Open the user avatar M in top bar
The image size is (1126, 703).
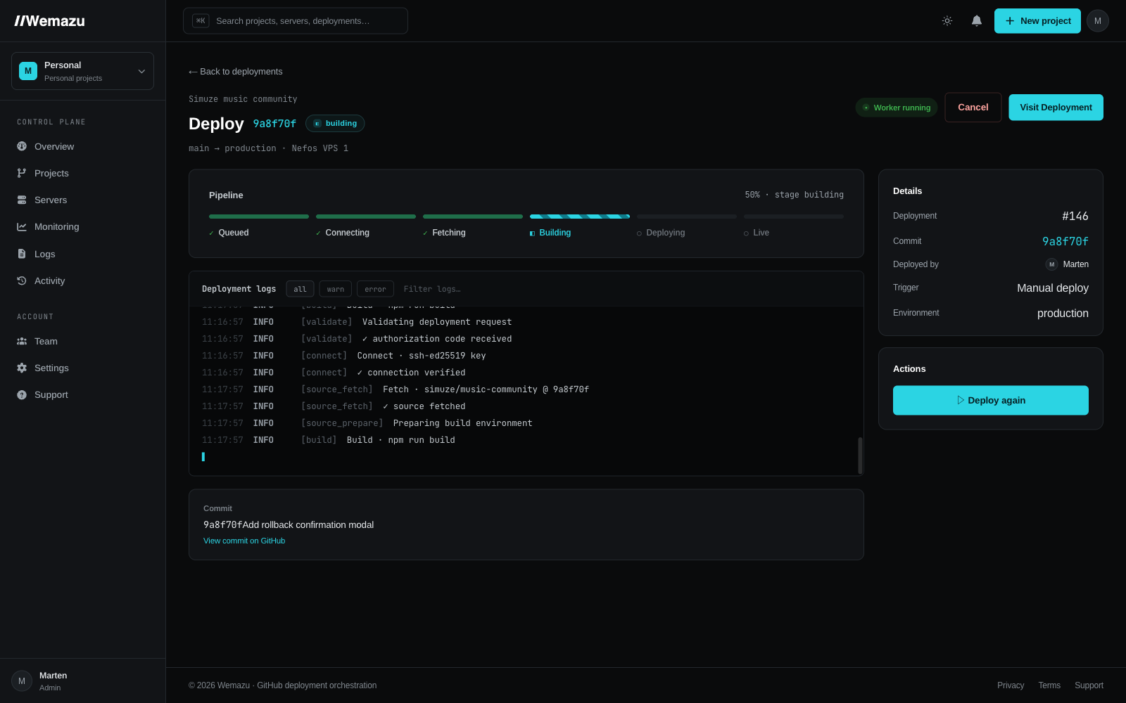[1098, 21]
